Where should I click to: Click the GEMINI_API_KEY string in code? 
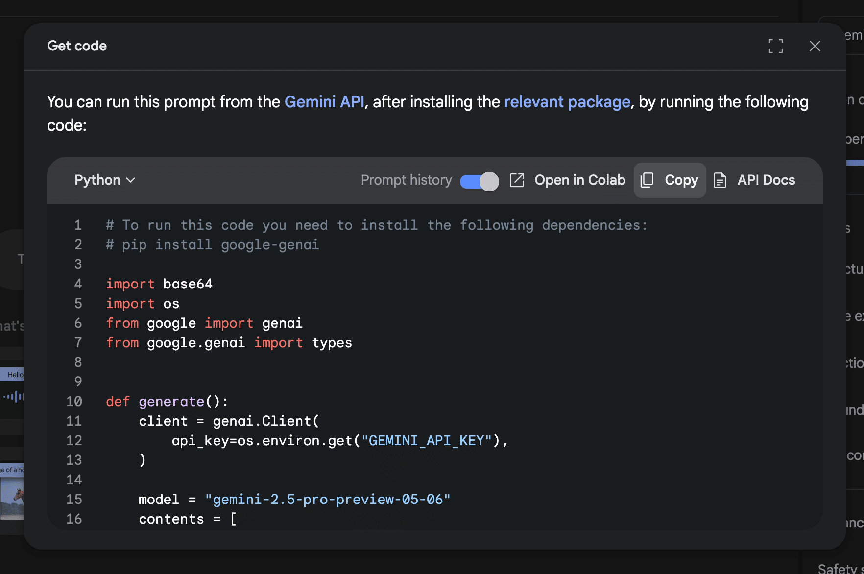426,441
